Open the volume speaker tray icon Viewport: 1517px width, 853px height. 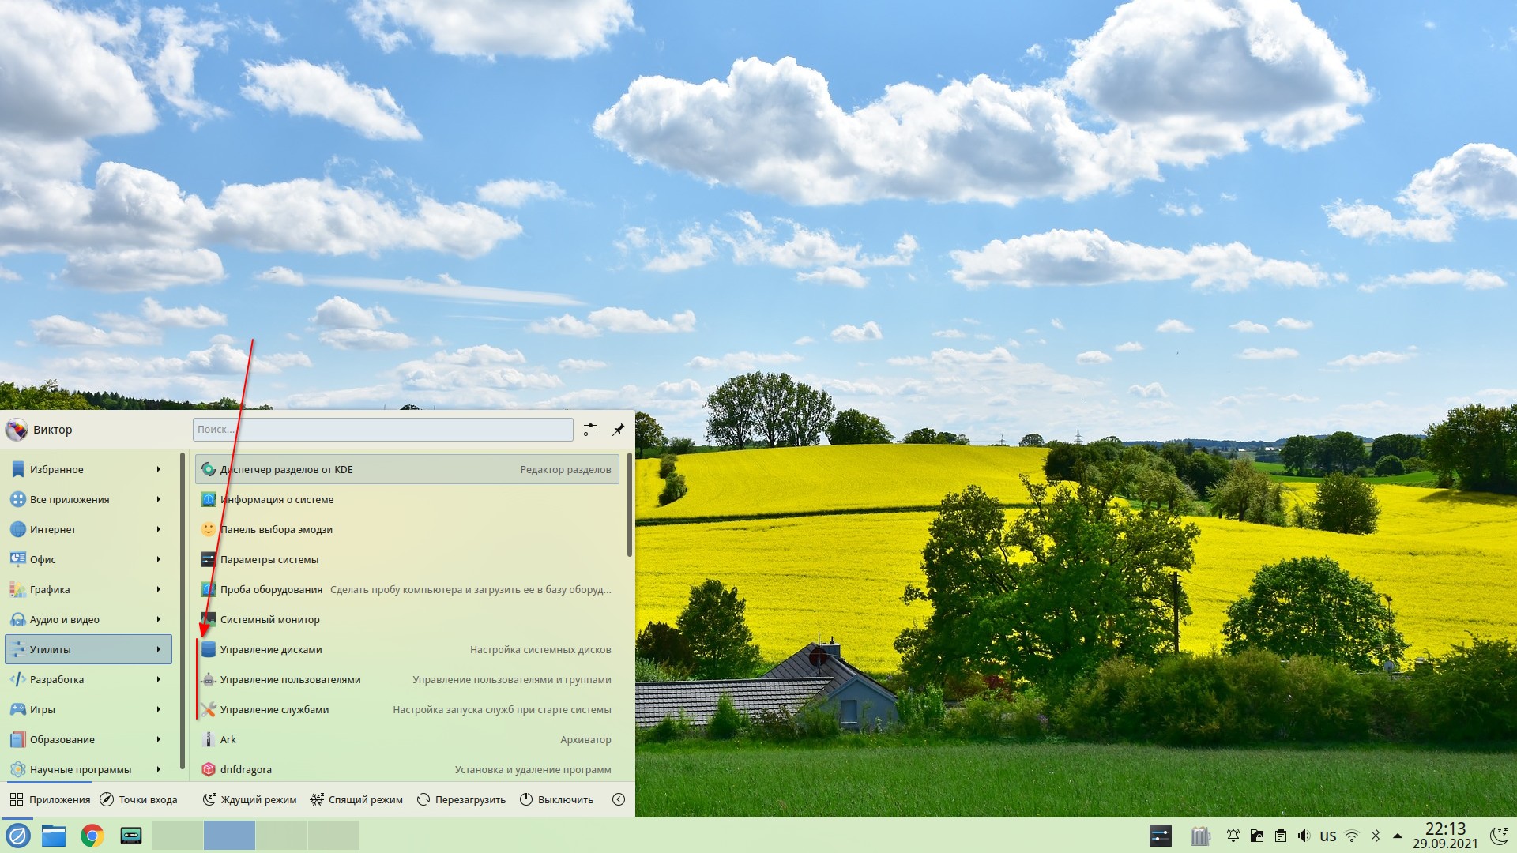click(x=1304, y=836)
